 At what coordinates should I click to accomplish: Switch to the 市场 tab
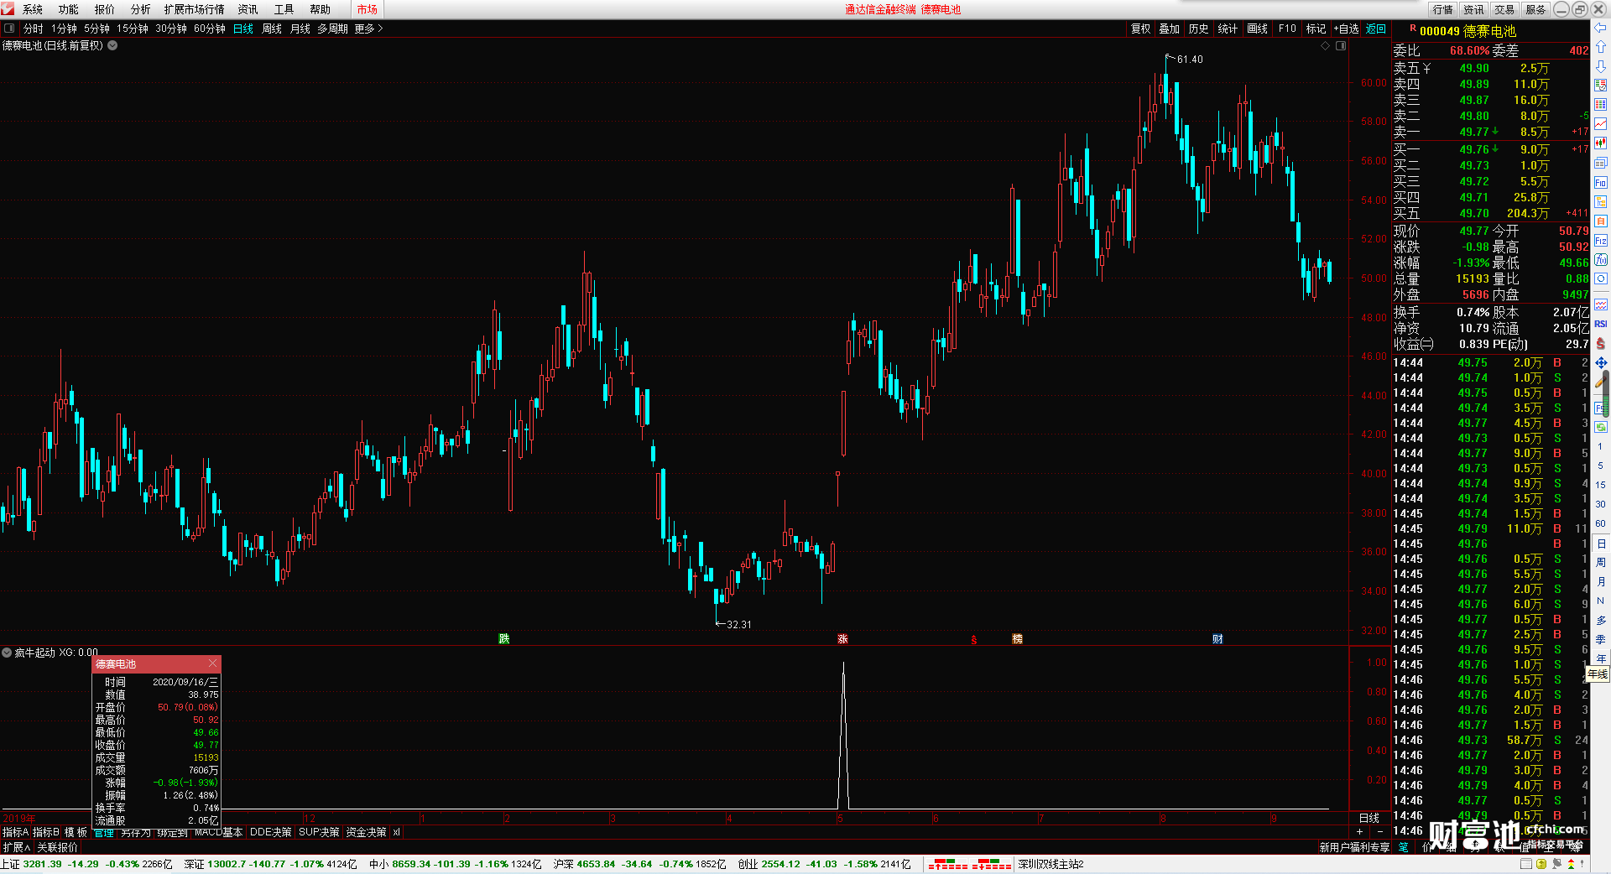pos(368,9)
